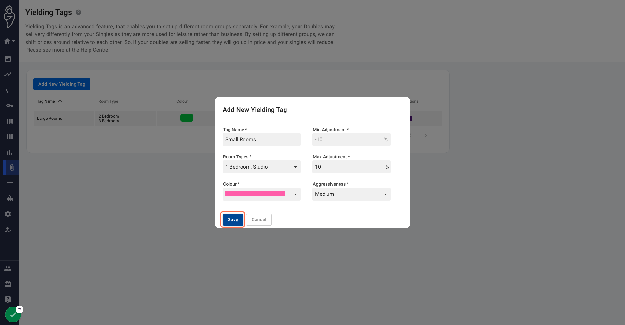Click the Colour column header
The image size is (625, 325).
[x=182, y=101]
